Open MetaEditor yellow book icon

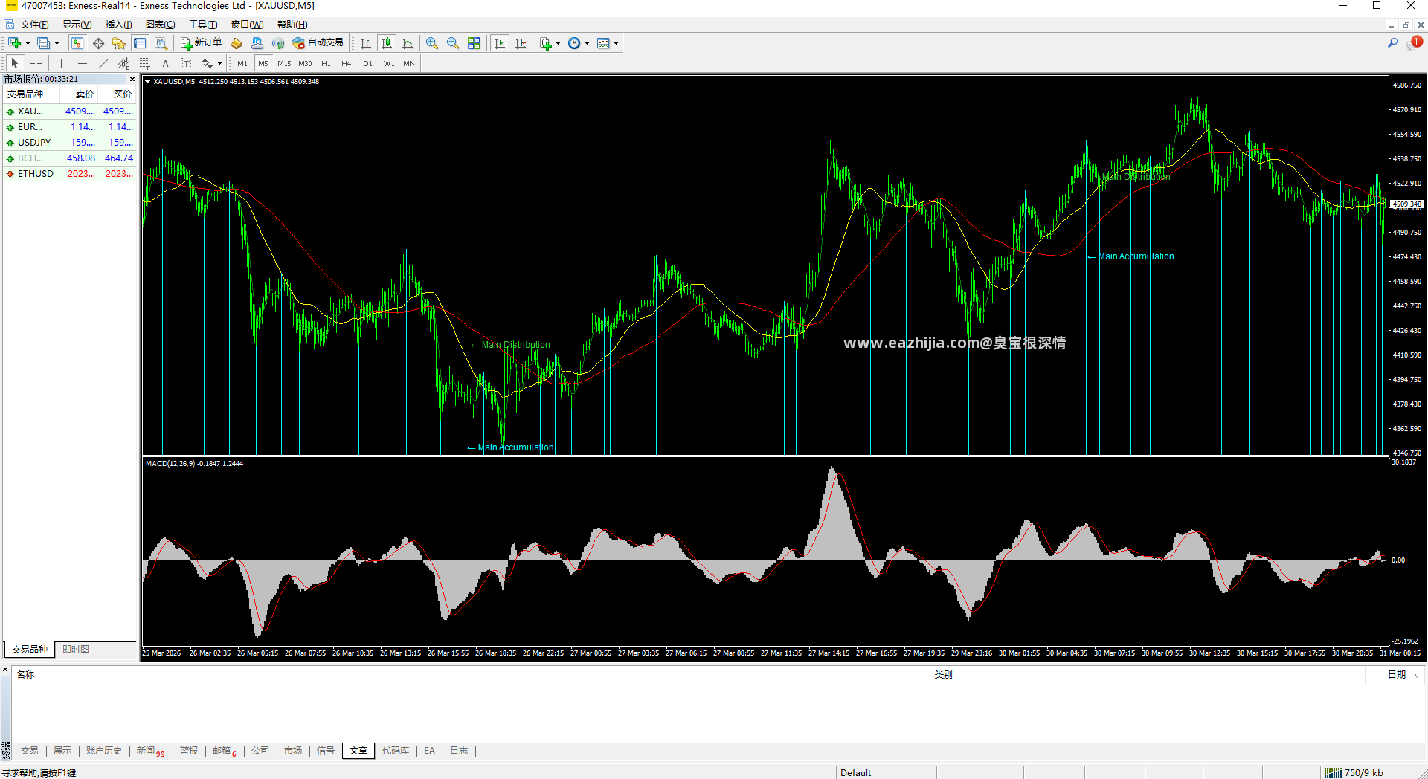(x=237, y=43)
